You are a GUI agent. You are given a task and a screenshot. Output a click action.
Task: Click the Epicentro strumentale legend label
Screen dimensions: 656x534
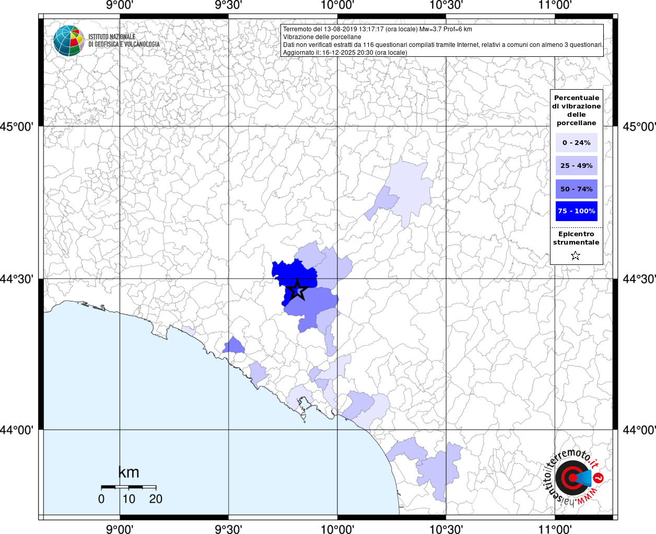(576, 238)
